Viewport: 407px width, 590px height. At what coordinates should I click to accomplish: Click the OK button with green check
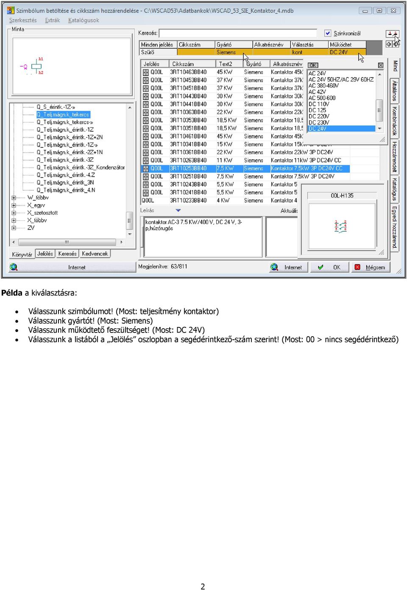(x=330, y=267)
